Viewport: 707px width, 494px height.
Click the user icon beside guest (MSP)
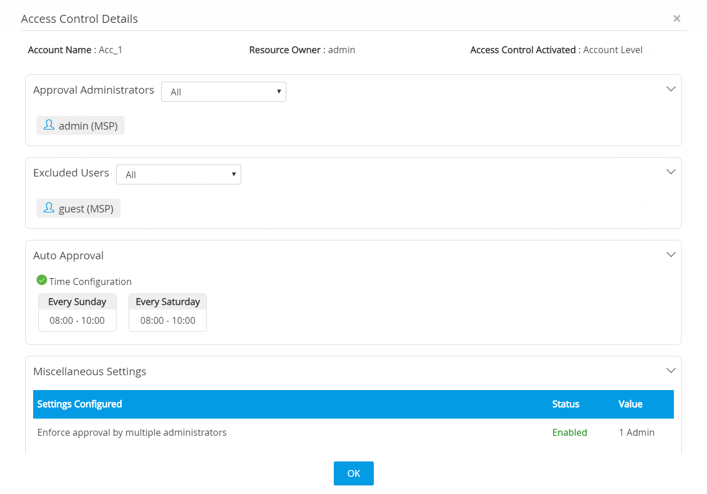click(49, 208)
